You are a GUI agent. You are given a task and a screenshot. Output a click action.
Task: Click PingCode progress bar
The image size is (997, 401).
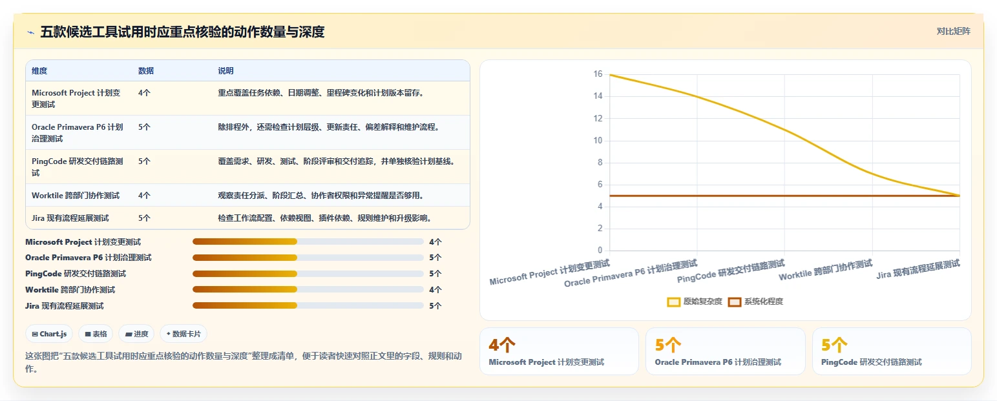[x=308, y=274]
